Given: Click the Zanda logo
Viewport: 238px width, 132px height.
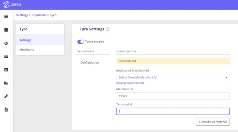Looking at the screenshot, I should tap(12, 4).
